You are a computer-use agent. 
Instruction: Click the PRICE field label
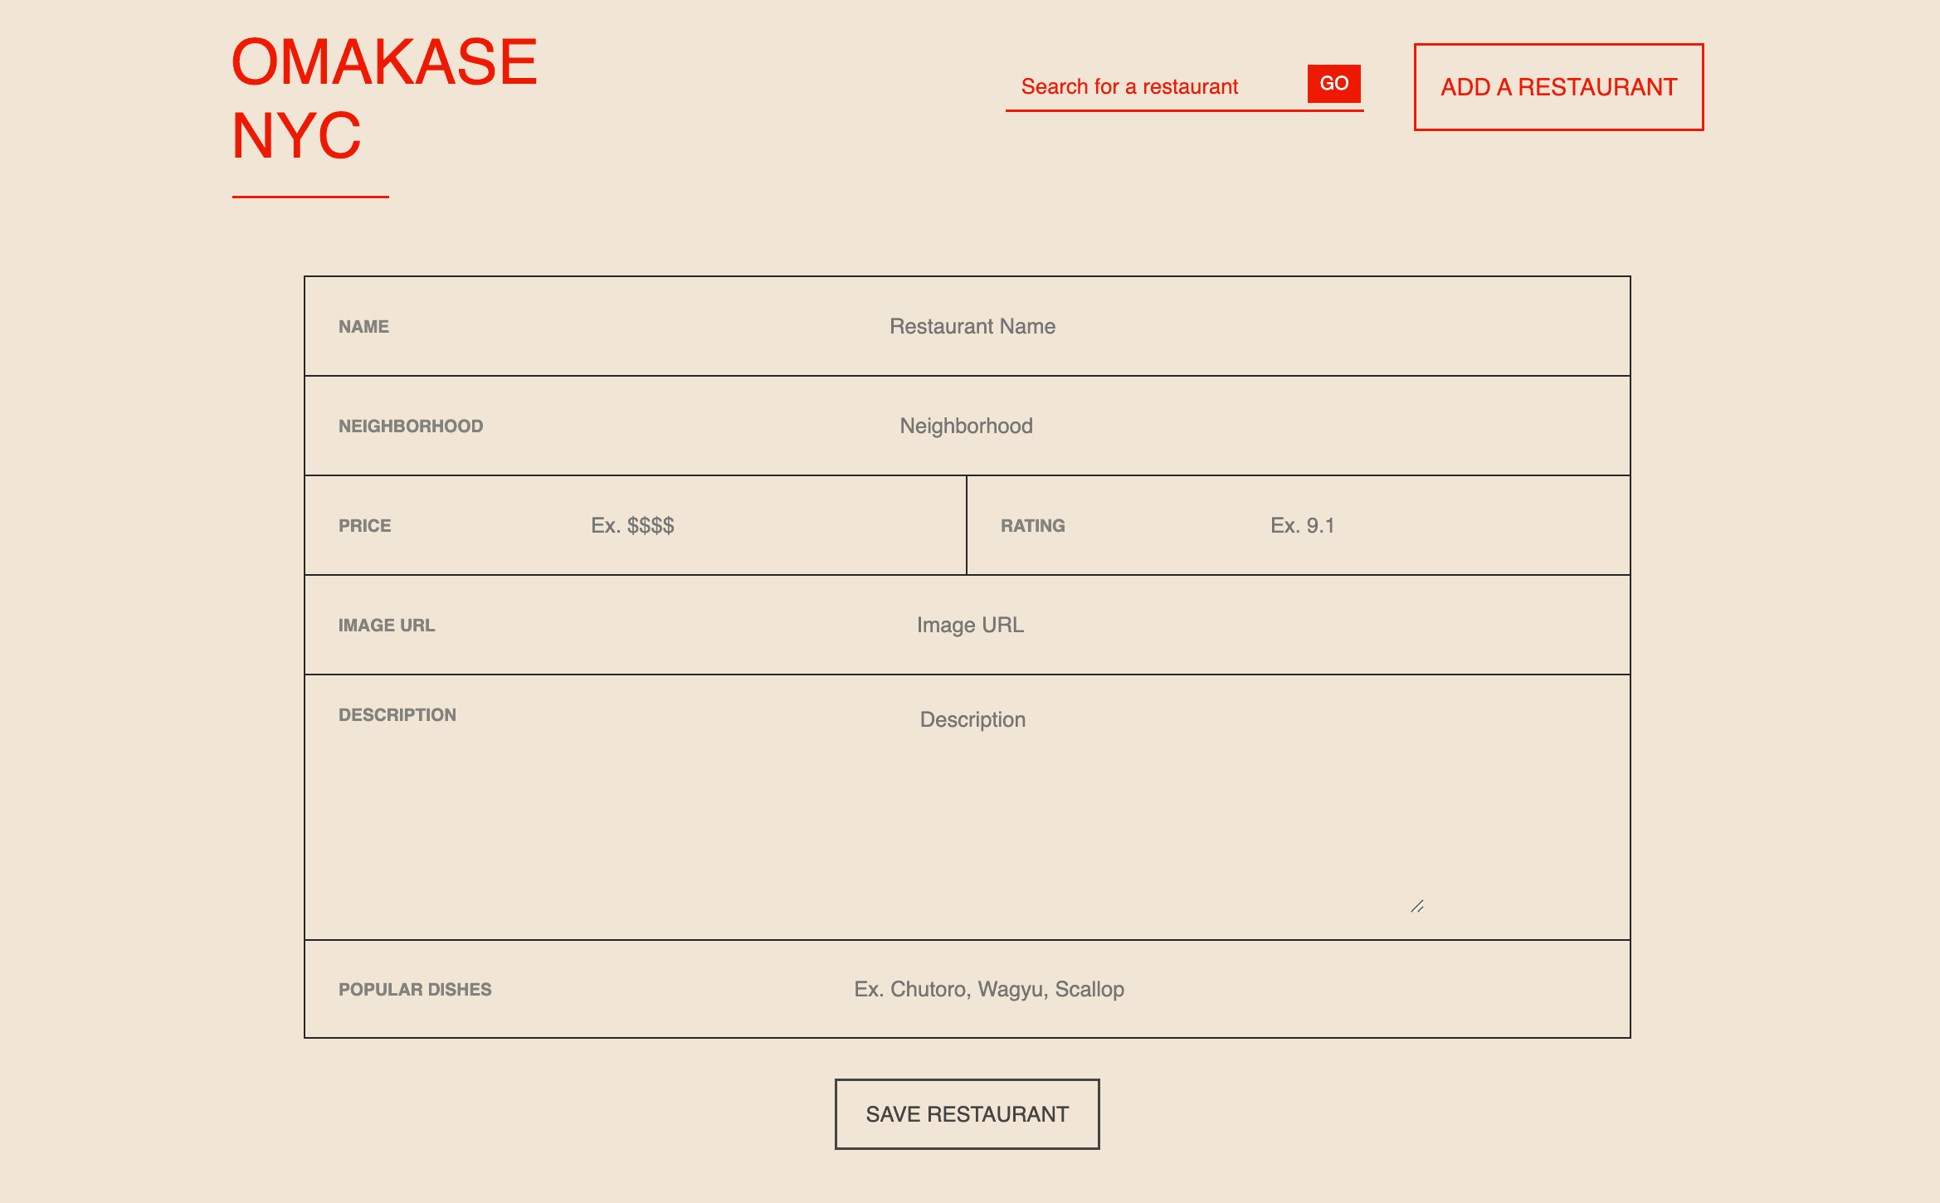(x=365, y=526)
